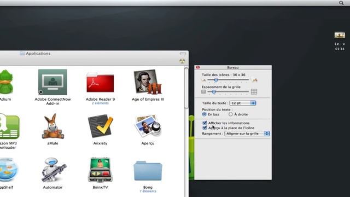Open the 'Taille du texte' 12 pt dropdown
Image resolution: width=350 pixels, height=197 pixels.
243,103
